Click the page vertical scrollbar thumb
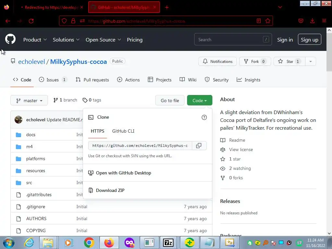 click(329, 52)
